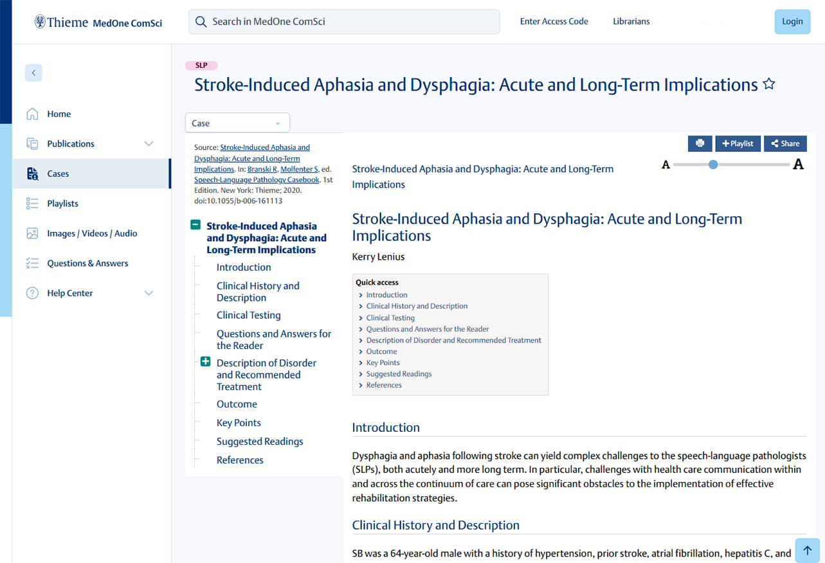Open the Case dropdown selector
The width and height of the screenshot is (825, 563).
click(237, 122)
